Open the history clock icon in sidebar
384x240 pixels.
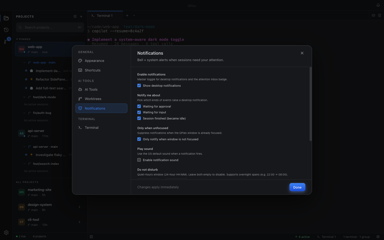click(x=6, y=30)
